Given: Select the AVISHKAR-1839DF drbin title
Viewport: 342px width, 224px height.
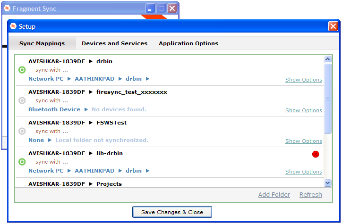Looking at the screenshot, I should point(70,61).
